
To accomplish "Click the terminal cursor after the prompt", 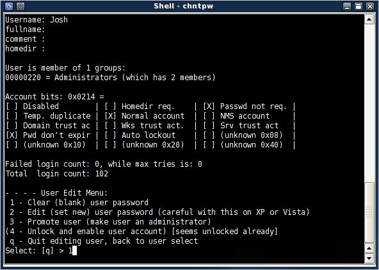I will pyautogui.click(x=74, y=251).
